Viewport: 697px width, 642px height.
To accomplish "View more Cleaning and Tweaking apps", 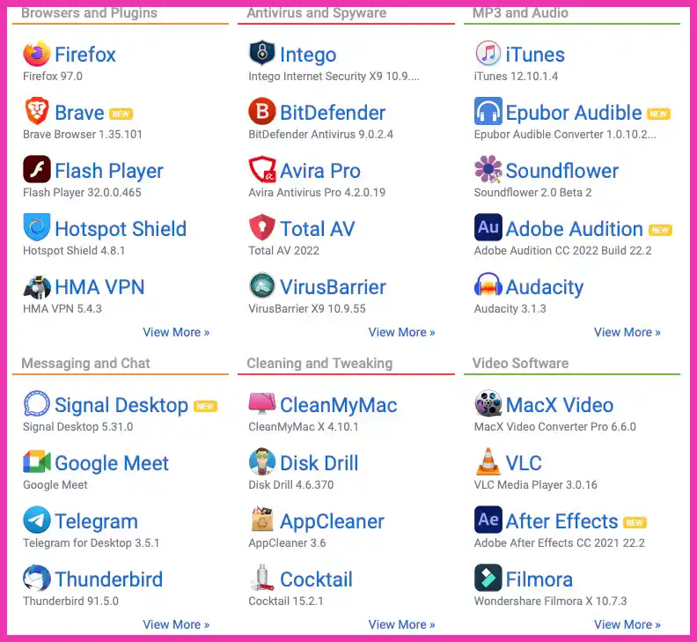I will (401, 624).
